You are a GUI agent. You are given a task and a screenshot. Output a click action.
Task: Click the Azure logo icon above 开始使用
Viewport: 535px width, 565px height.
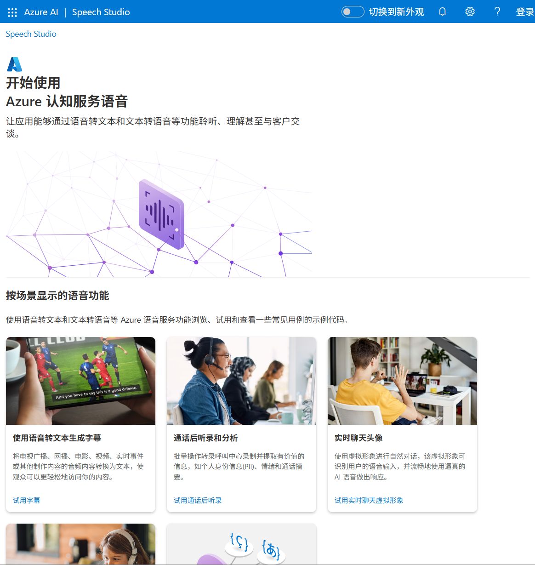click(x=14, y=64)
